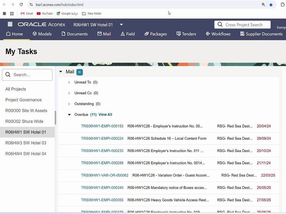The image size is (286, 214).
Task: Click the due date 20/04/24
Action: [x=264, y=126]
